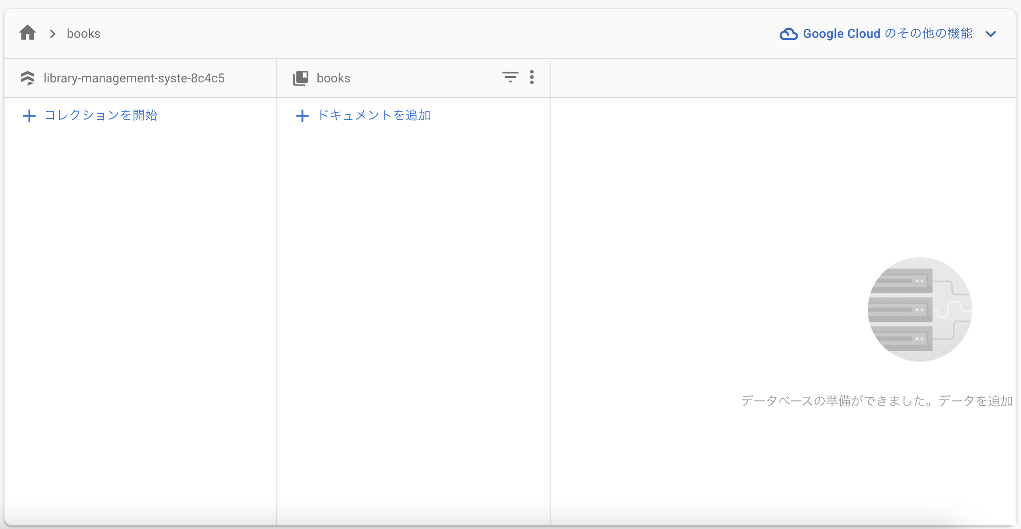This screenshot has height=529, width=1021.
Task: Start a new collection with コレクションを開始
Action: 100,115
